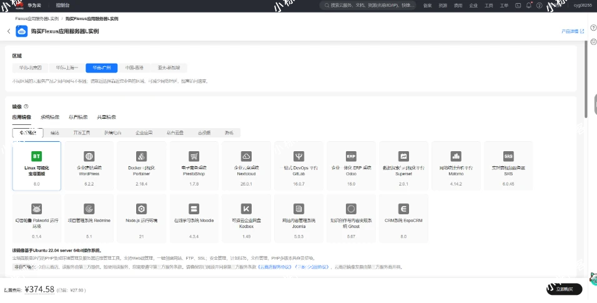Click the Superset chart icon

pos(403,156)
